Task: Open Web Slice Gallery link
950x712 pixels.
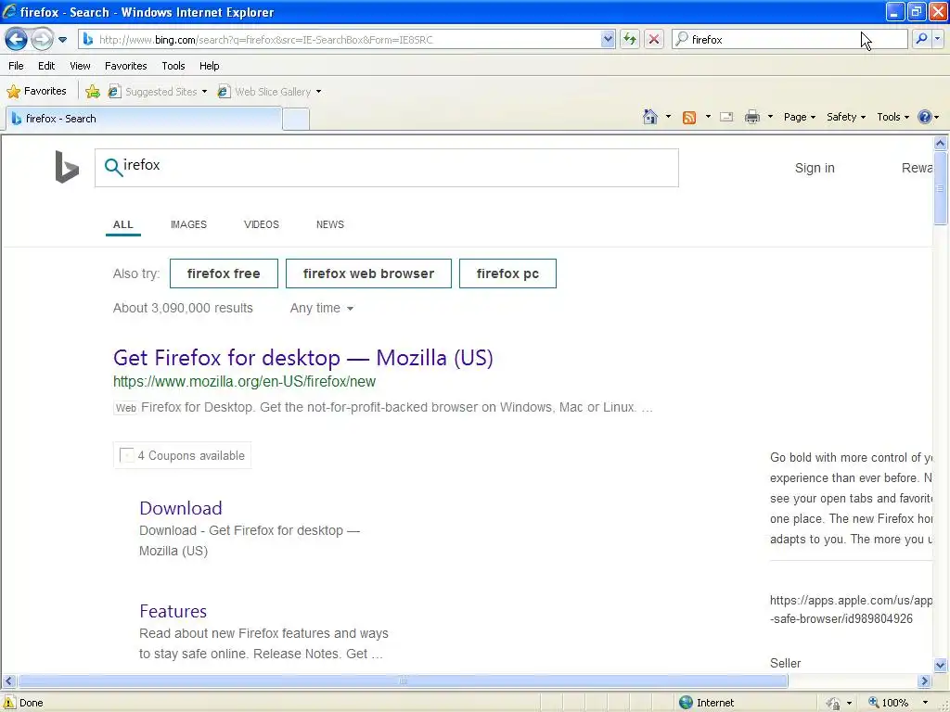Action: 264,92
